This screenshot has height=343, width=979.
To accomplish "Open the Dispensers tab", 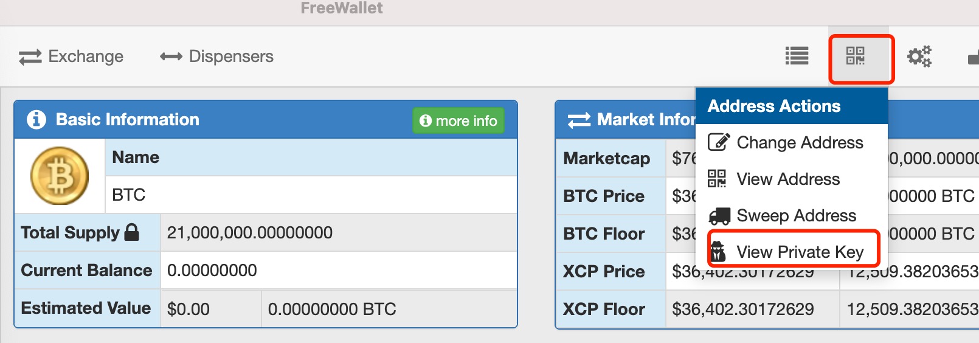I will point(230,57).
